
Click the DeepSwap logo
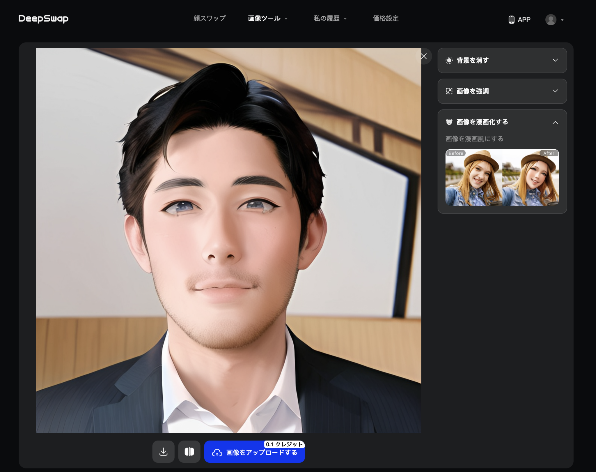tap(43, 18)
